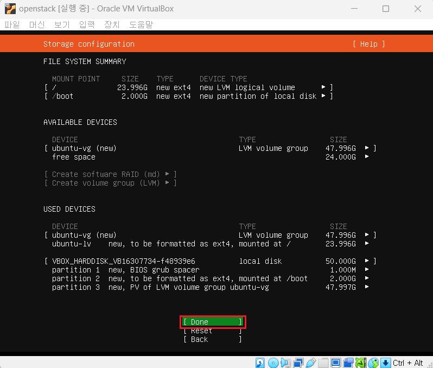433x368 pixels.
Task: Select VBOX_HARDDISK_VB16307734-f48939e6 row
Action: (x=210, y=261)
